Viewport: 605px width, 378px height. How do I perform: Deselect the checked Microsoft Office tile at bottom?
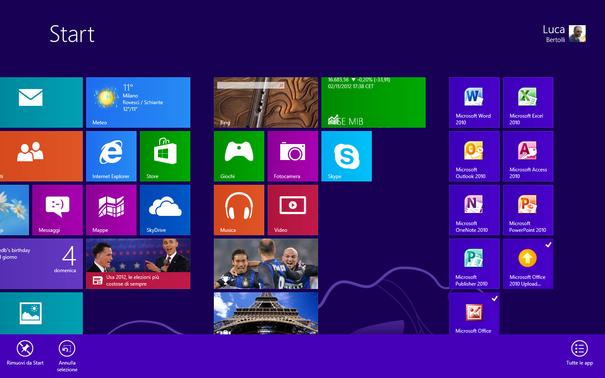click(x=474, y=313)
